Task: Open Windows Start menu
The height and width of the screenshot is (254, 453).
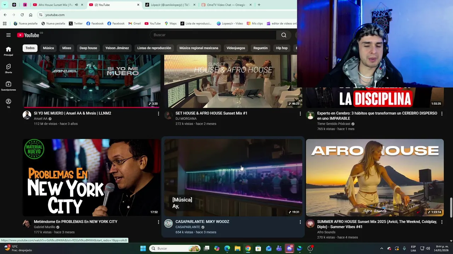Action: pyautogui.click(x=143, y=248)
